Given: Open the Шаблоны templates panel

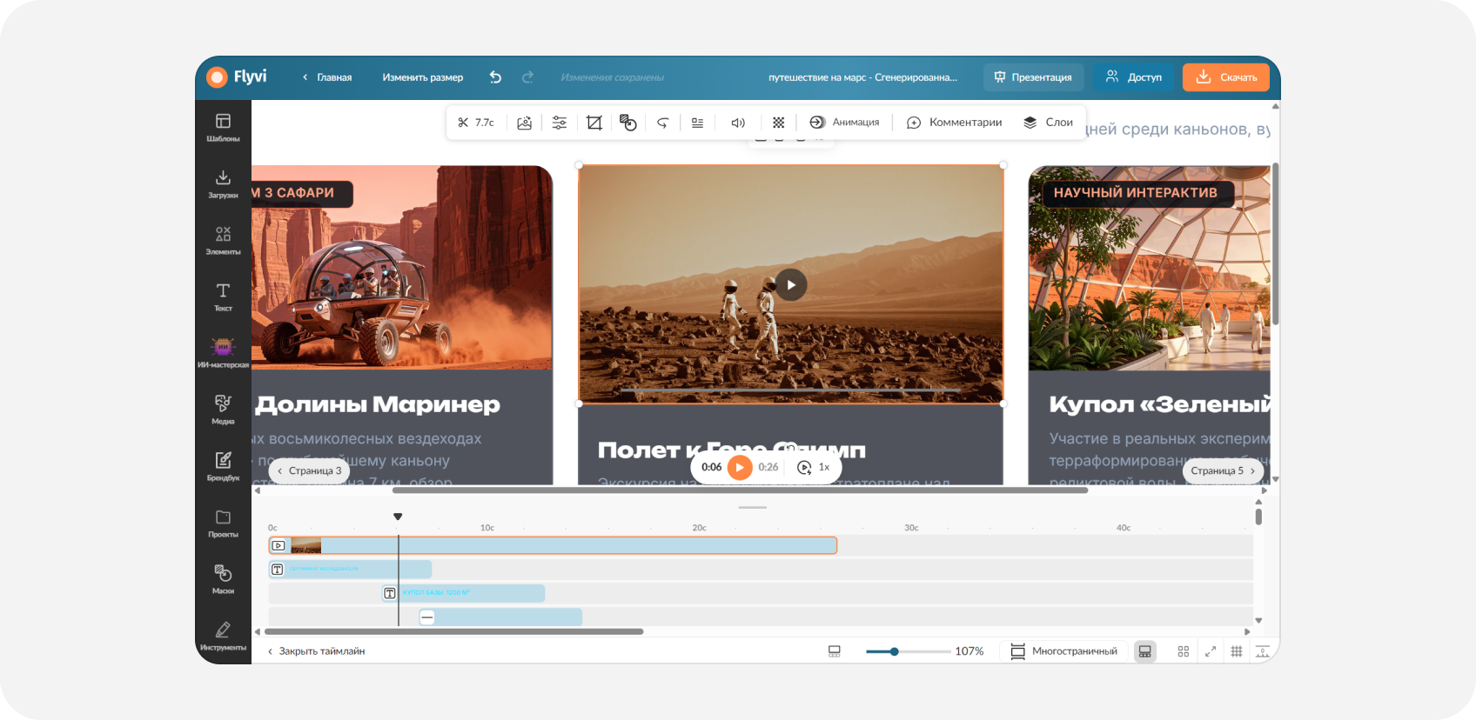Looking at the screenshot, I should [223, 128].
